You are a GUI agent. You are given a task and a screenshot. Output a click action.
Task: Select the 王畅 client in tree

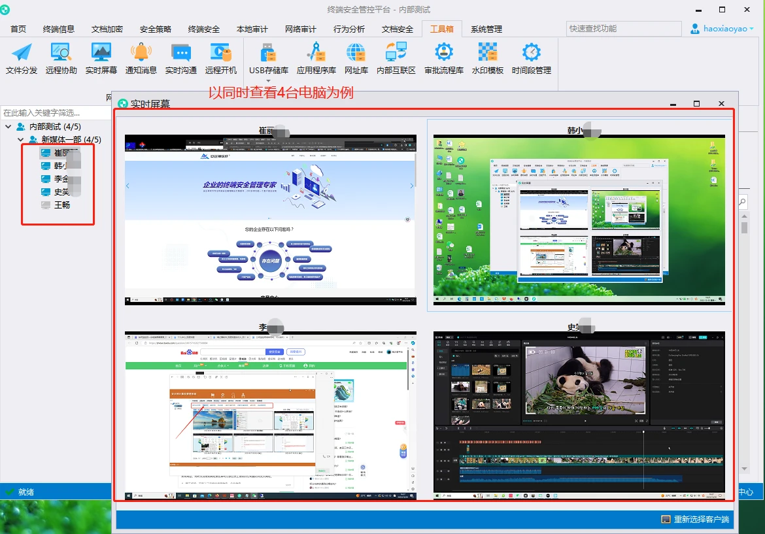[x=56, y=205]
